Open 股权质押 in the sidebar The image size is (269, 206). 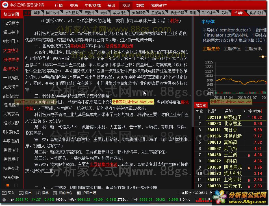[x=11, y=159]
